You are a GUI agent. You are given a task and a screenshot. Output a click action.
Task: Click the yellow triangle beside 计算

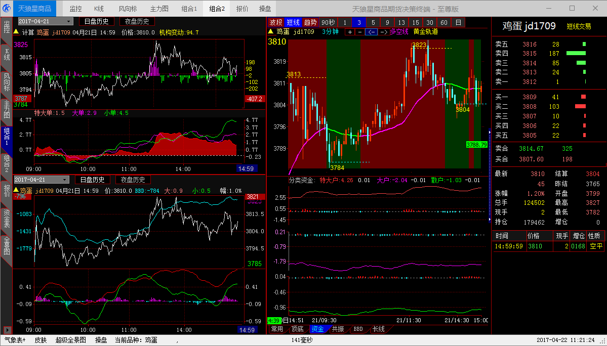[x=16, y=32]
